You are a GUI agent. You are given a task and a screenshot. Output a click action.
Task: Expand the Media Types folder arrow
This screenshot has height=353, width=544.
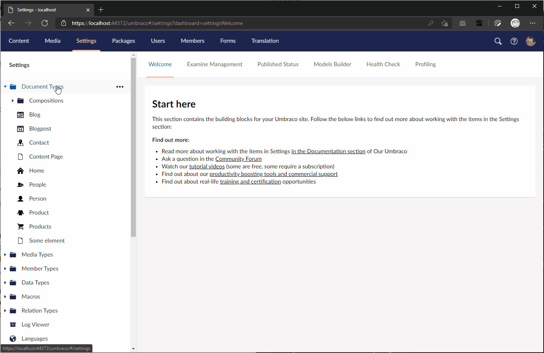pos(5,255)
